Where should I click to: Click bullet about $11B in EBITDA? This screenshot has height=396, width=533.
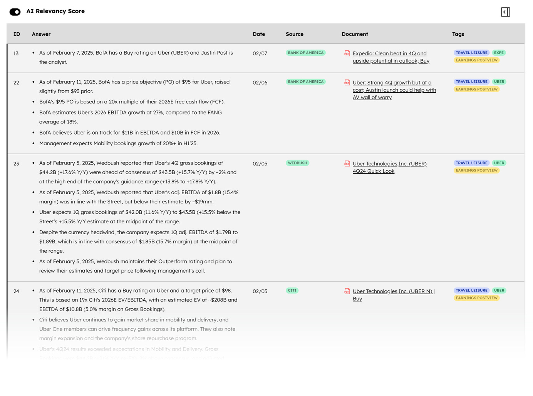[x=130, y=133]
